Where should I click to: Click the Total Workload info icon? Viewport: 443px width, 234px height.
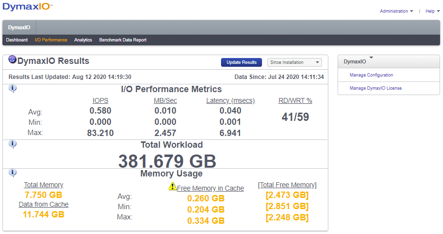pos(13,144)
